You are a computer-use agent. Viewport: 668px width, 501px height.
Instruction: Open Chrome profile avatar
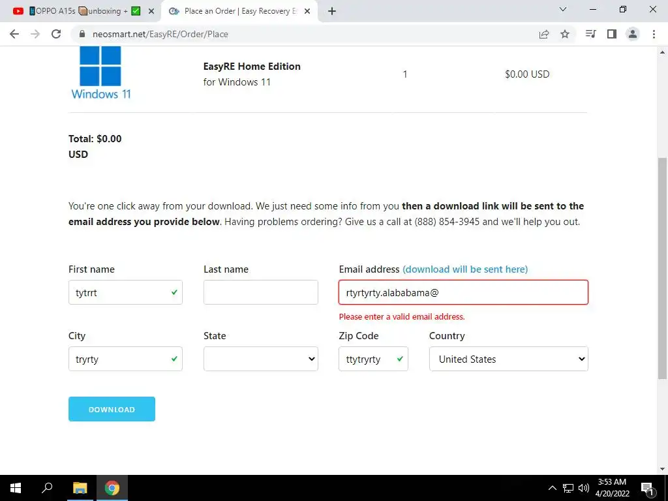[x=633, y=34]
